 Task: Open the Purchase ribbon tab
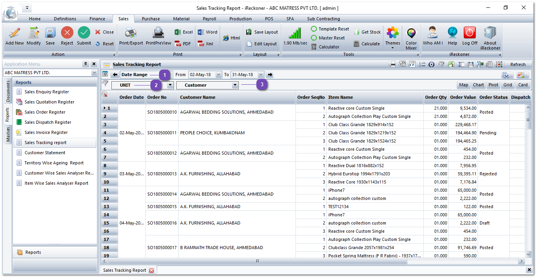tap(151, 18)
